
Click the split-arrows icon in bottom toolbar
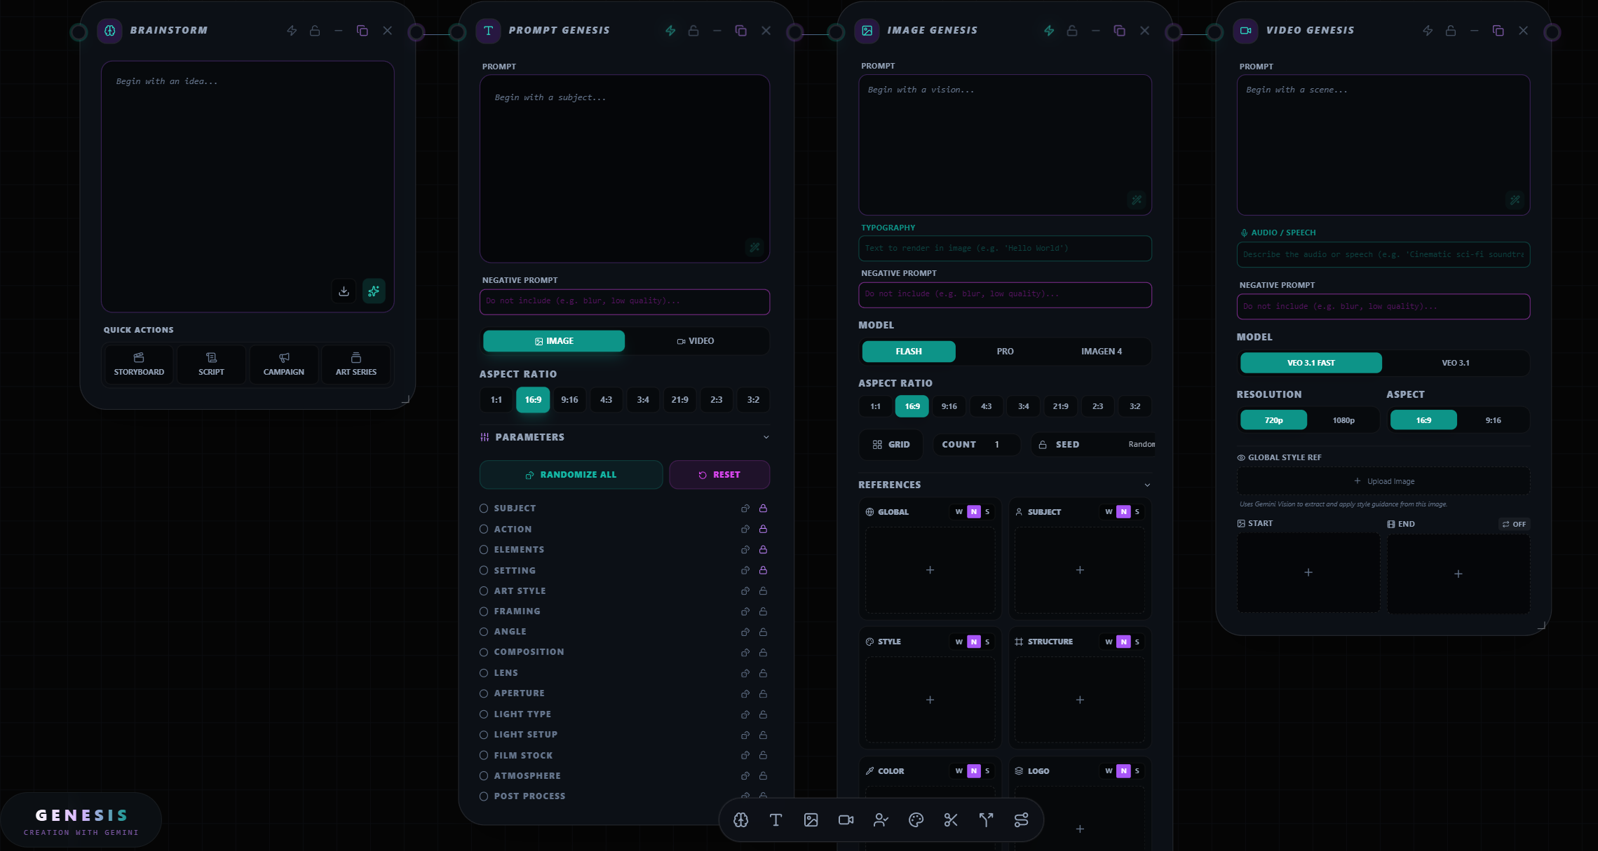point(986,820)
